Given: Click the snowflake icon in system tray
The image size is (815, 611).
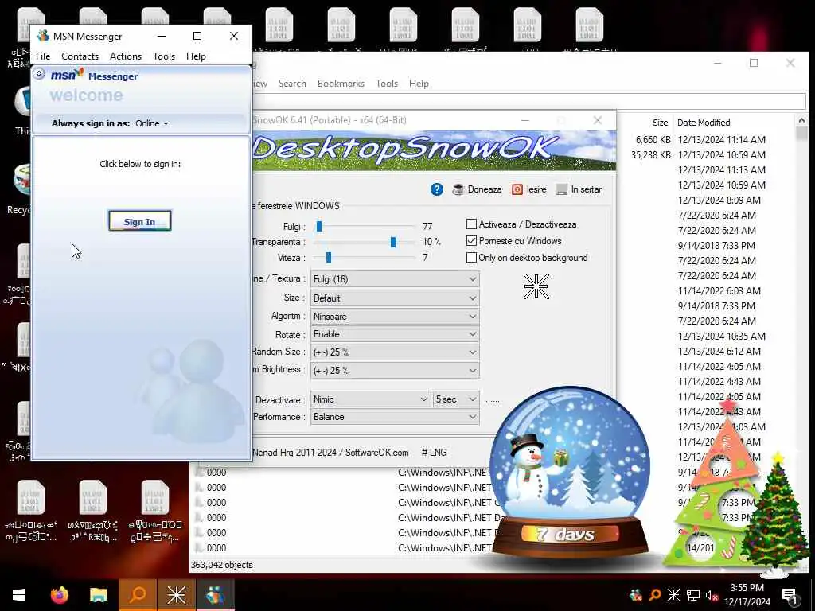Looking at the screenshot, I should 673,595.
